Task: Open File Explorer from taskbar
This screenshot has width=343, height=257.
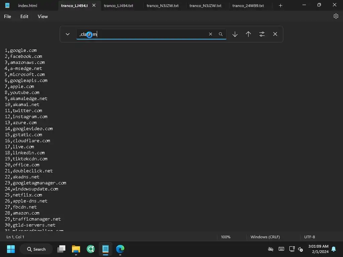Action: pyautogui.click(x=76, y=249)
